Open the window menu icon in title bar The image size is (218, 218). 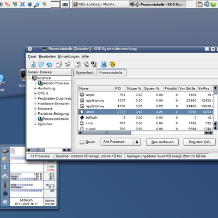[x=30, y=49]
